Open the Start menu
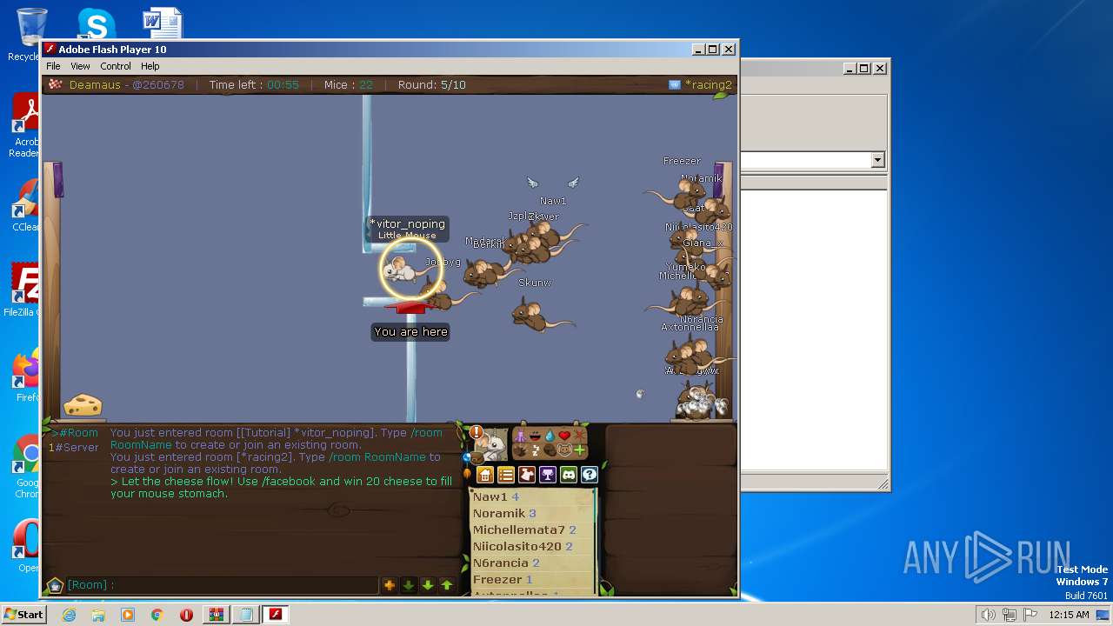This screenshot has height=626, width=1113. point(23,614)
